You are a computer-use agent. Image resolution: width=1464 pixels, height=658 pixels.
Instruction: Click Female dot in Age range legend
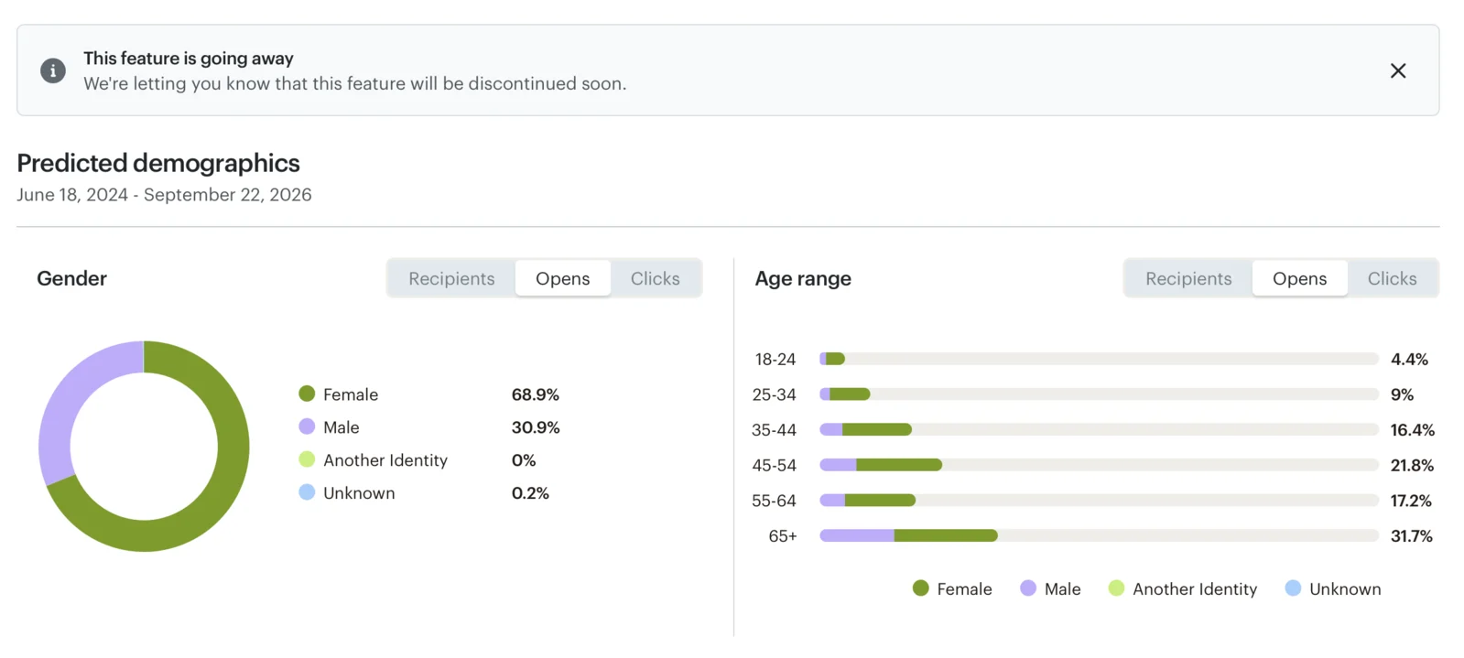(x=920, y=588)
